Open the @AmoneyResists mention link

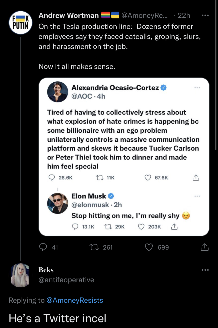pos(75,300)
